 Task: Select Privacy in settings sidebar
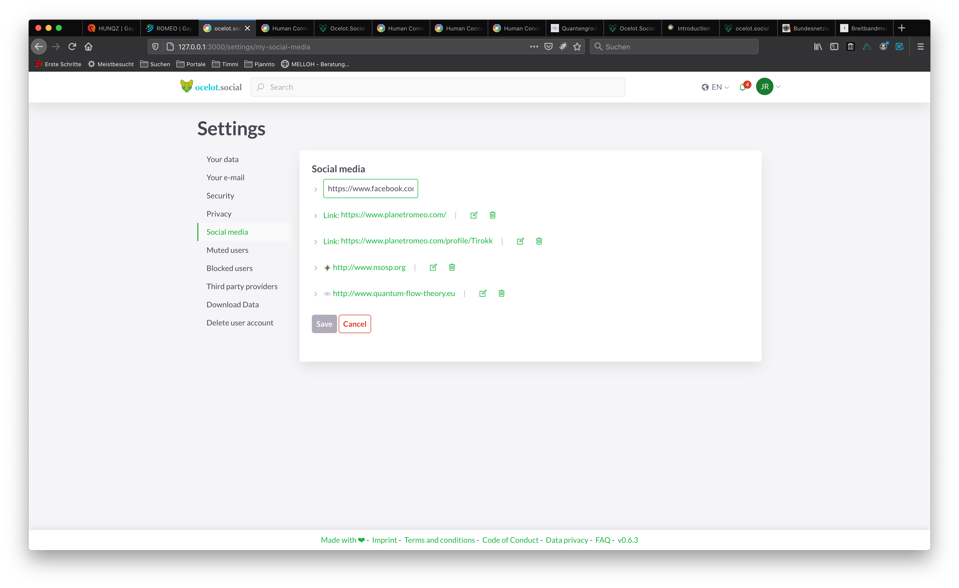point(219,214)
